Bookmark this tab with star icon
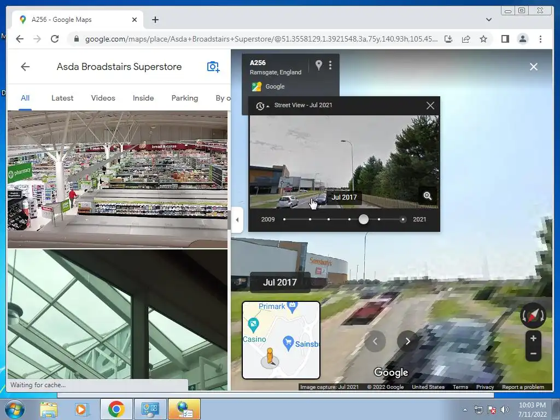This screenshot has width=560, height=420. pos(483,39)
